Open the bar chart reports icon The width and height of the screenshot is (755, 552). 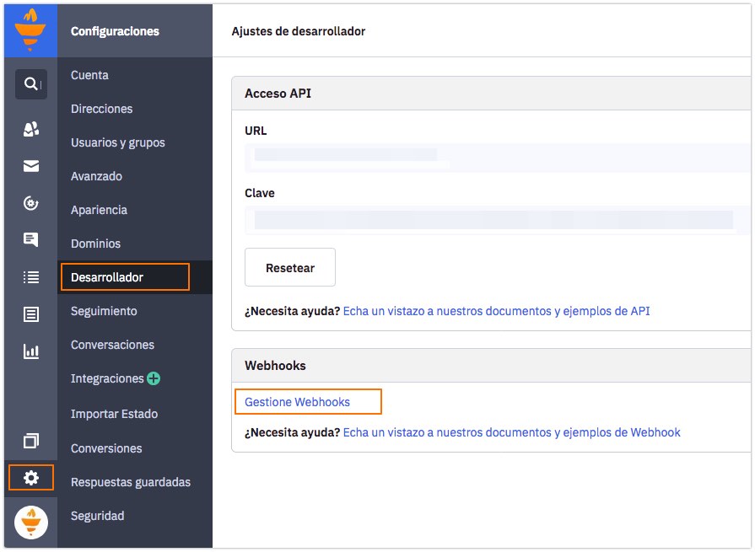(x=31, y=351)
